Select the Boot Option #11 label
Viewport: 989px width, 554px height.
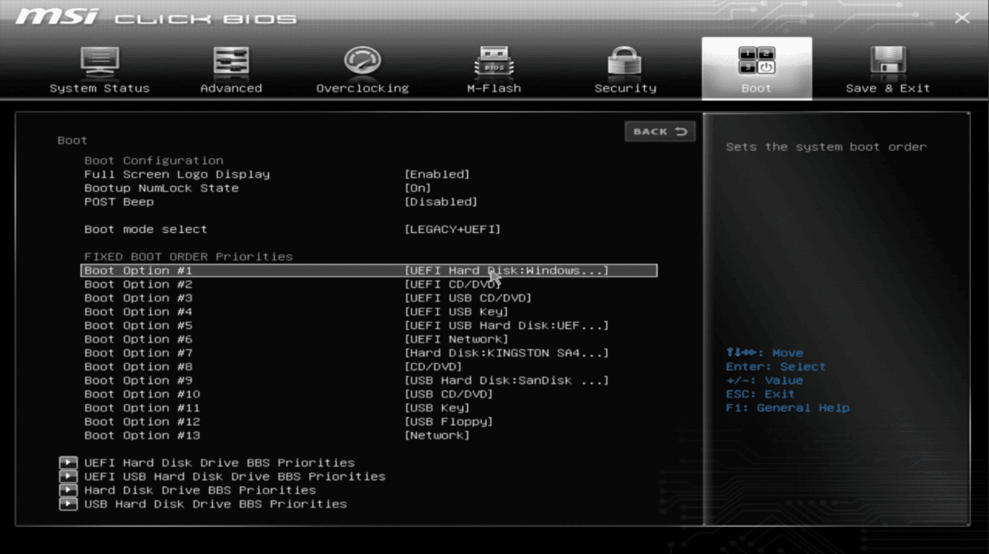click(x=142, y=408)
